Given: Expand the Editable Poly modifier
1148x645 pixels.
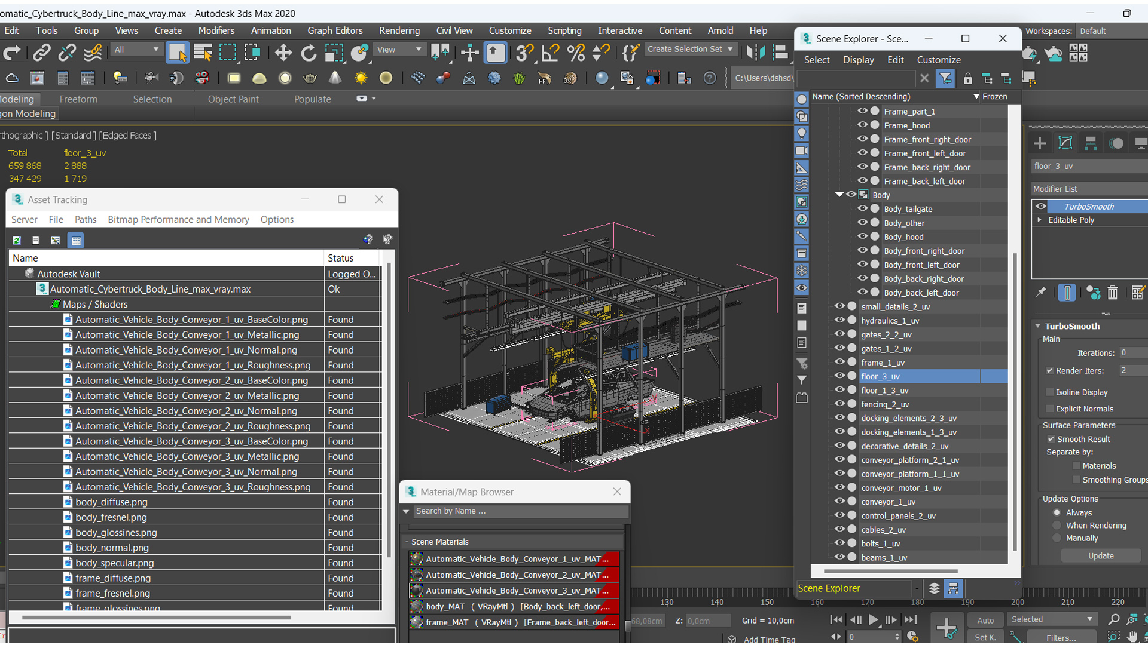Looking at the screenshot, I should click(x=1040, y=220).
